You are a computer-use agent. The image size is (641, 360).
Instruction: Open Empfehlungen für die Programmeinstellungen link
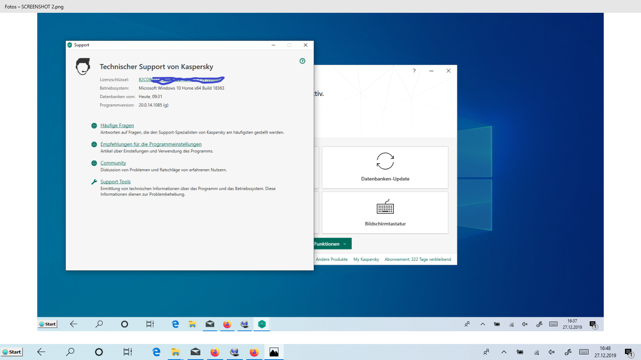click(151, 144)
